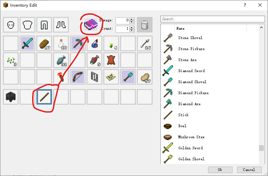The width and height of the screenshot is (268, 176).
Task: Click the Cancel button
Action: coord(249,170)
